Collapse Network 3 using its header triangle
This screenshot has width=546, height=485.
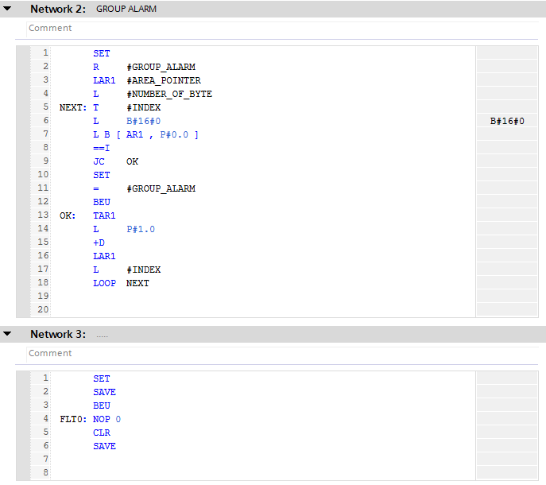point(8,335)
